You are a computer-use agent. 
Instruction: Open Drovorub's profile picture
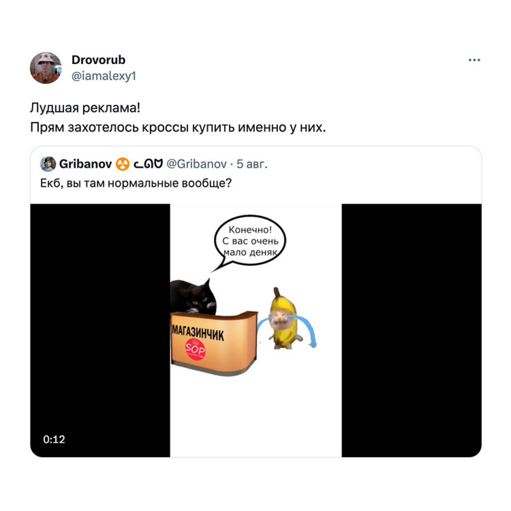click(x=46, y=68)
